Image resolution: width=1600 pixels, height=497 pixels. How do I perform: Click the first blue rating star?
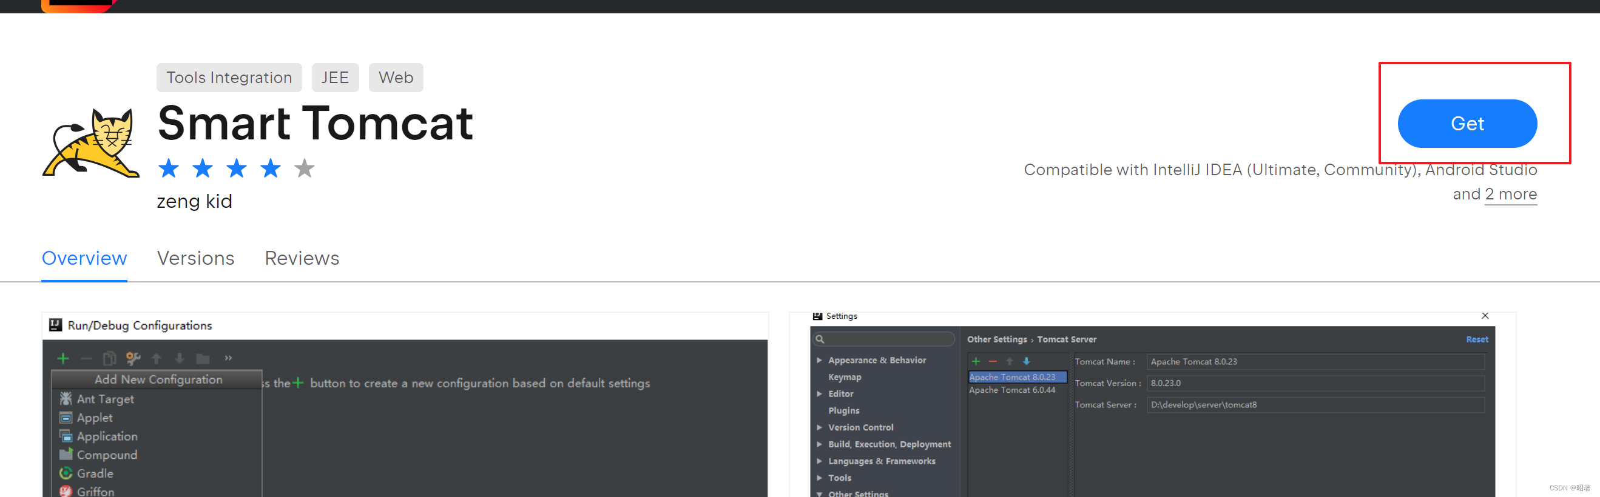(168, 168)
